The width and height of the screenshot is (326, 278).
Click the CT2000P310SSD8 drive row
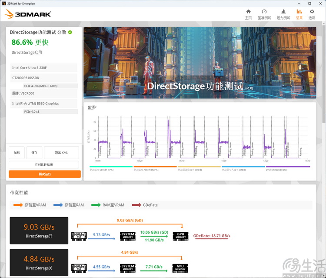[43, 78]
